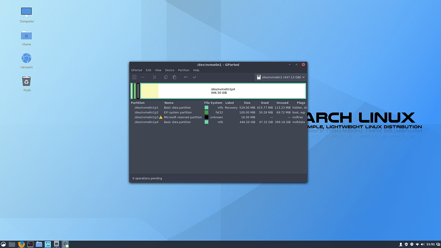Open the Help menu
This screenshot has height=248, width=441.
tap(196, 70)
